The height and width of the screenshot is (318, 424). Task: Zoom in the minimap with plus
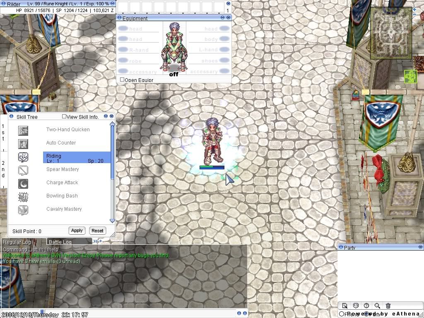coord(414,9)
